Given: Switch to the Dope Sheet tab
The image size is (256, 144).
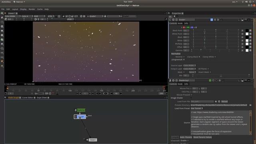Looking at the screenshot, I should (x=42, y=98).
